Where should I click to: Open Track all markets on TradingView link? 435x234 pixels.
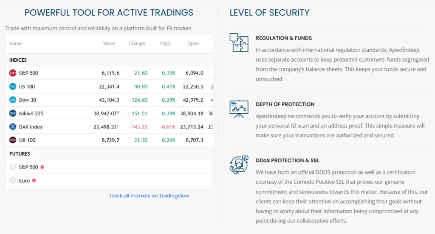pos(149,196)
